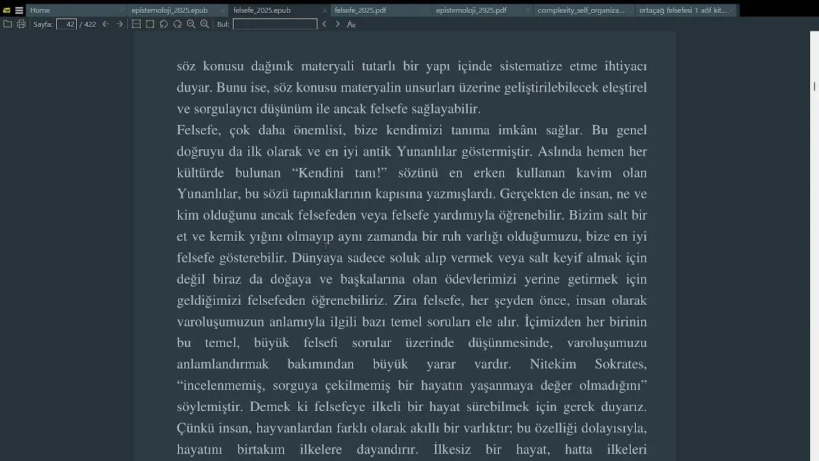Click the page number field showing 42
This screenshot has width=819, height=461.
click(67, 24)
